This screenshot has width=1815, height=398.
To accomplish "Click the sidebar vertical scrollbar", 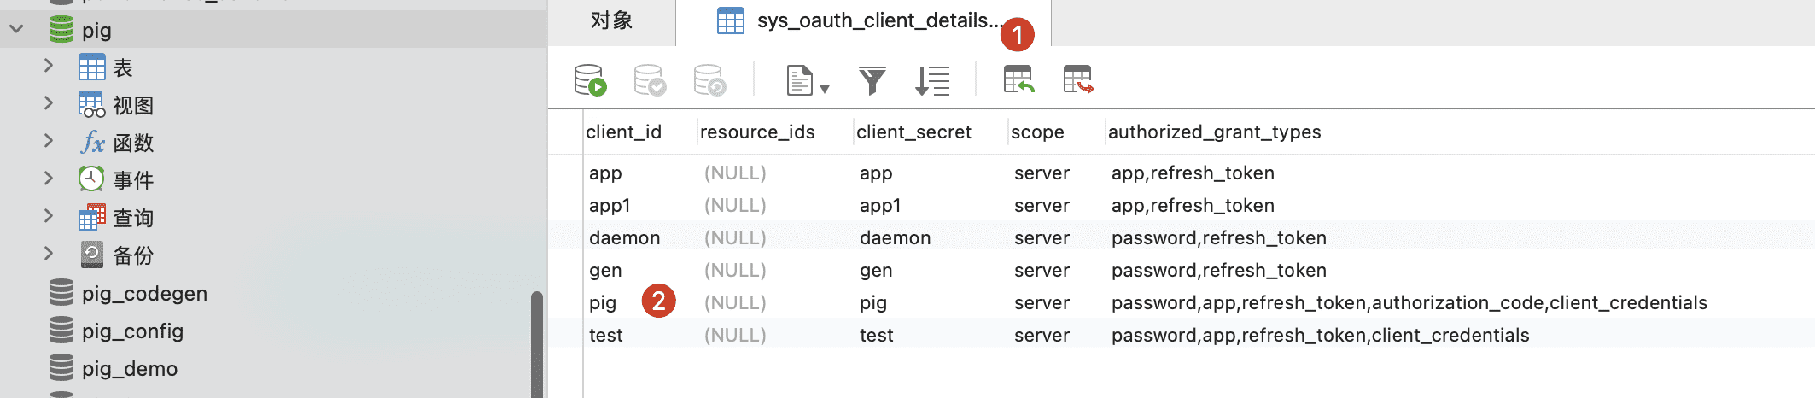I will (x=536, y=342).
